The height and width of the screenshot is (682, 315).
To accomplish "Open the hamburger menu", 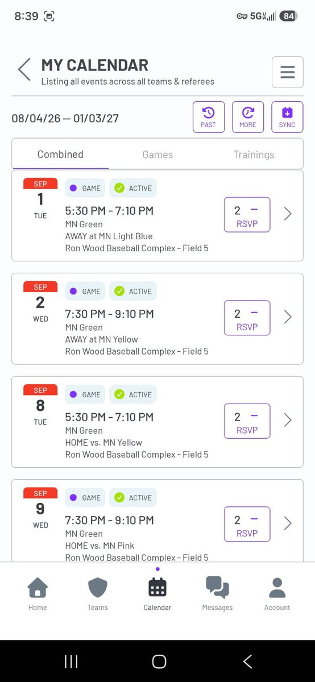I will coord(287,72).
